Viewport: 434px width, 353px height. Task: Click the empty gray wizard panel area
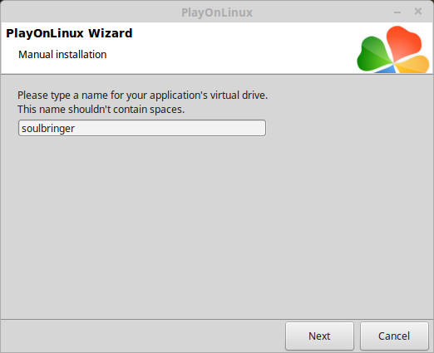[217, 227]
